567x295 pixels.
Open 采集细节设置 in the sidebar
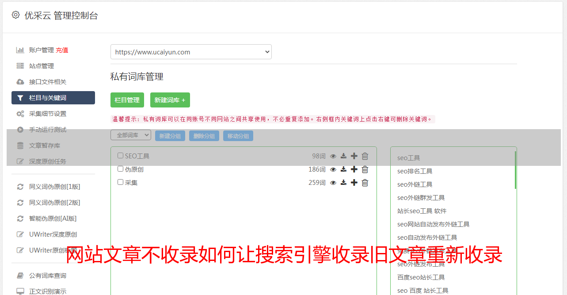point(48,114)
